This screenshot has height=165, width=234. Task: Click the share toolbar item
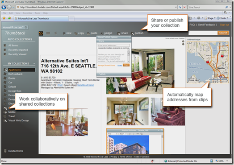click(123, 33)
